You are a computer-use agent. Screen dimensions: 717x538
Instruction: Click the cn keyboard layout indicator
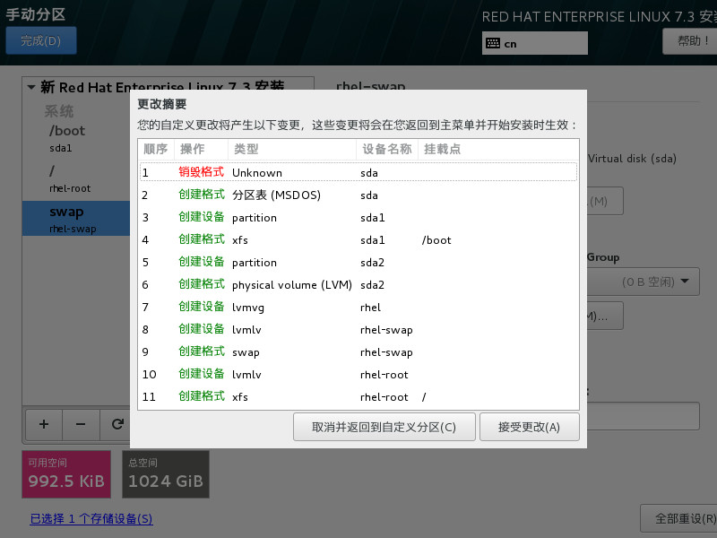coord(534,43)
